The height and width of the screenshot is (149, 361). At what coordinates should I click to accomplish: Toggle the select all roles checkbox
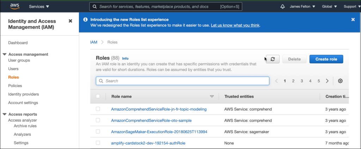98,96
